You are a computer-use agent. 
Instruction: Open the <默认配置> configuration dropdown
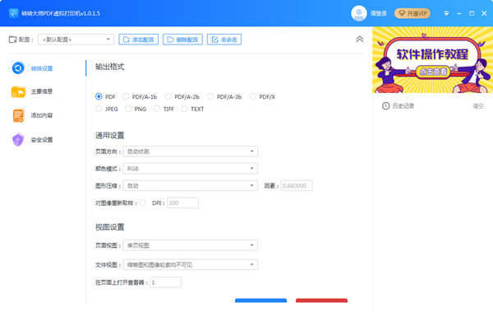tap(76, 40)
